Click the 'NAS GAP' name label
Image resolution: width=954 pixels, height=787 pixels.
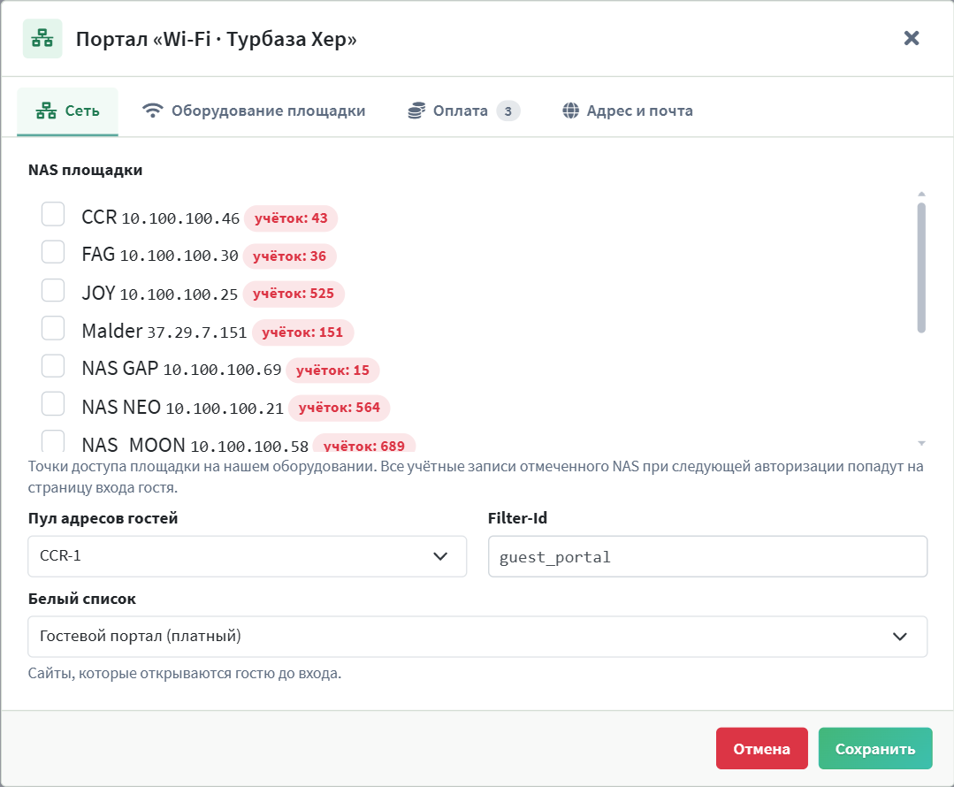[x=120, y=369]
